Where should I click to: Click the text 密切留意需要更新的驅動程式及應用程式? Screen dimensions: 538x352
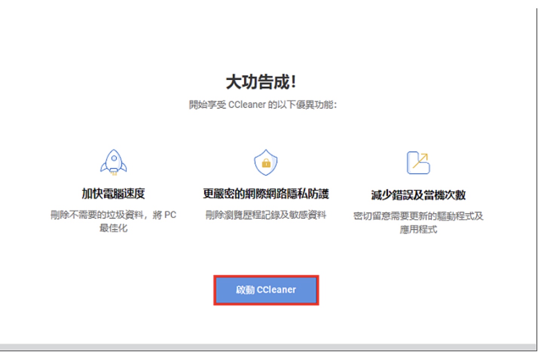coord(418,222)
